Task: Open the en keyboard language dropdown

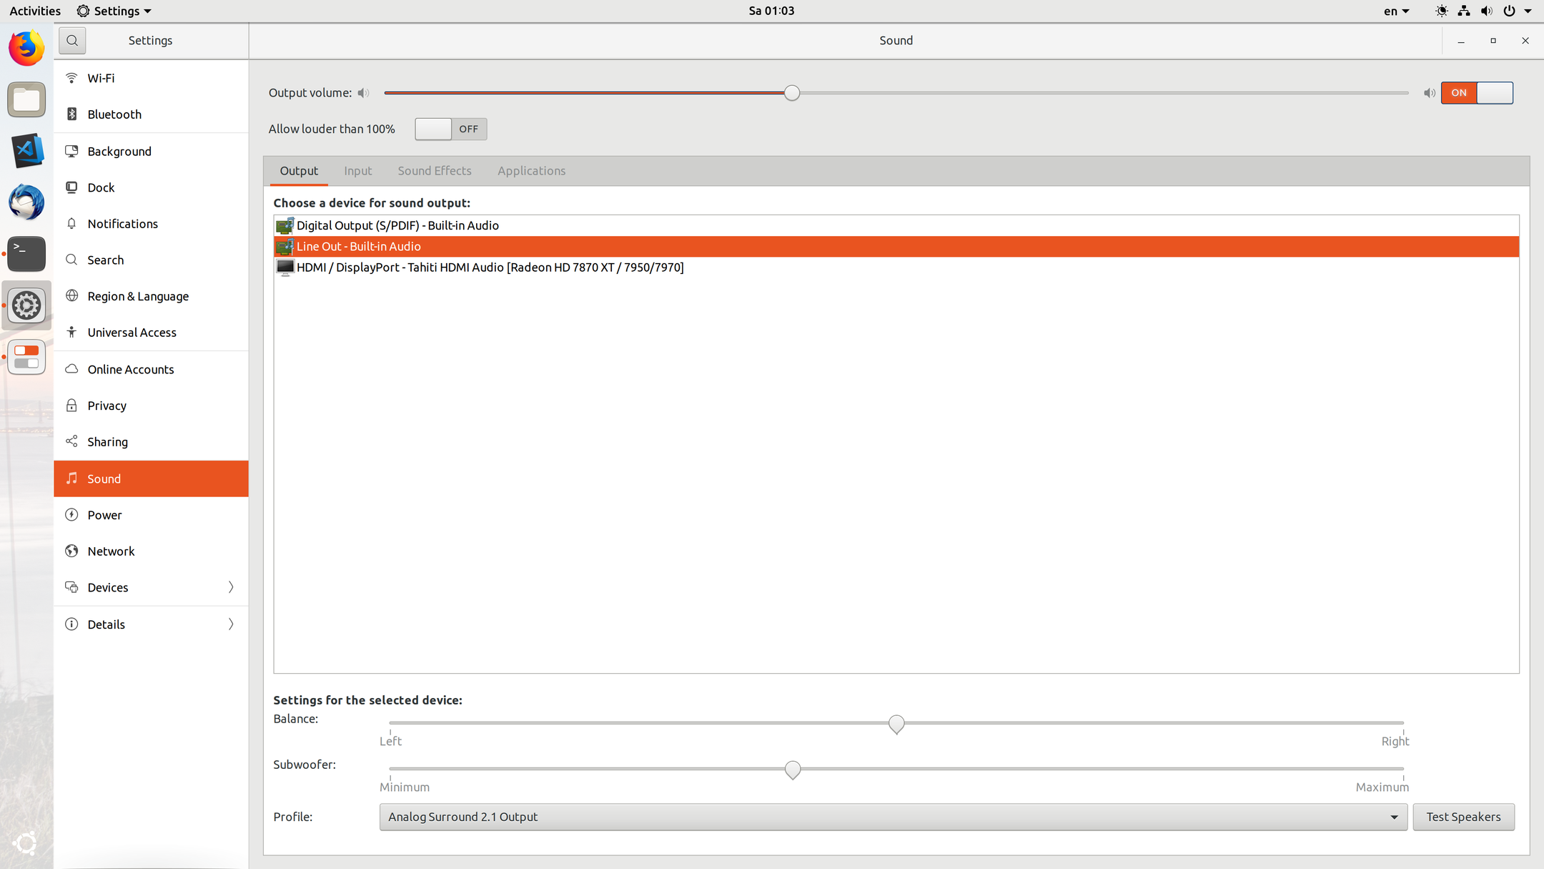Action: tap(1395, 11)
